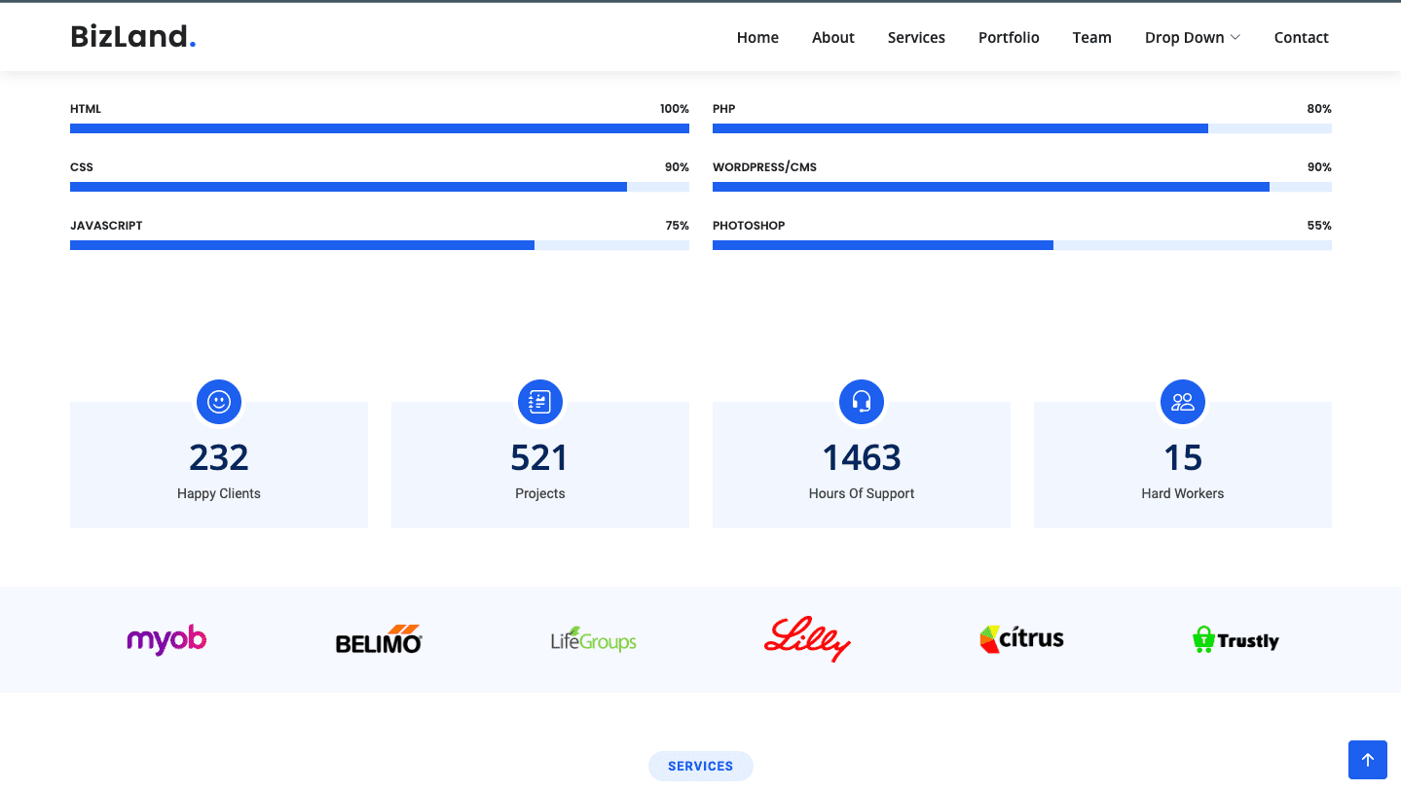Image resolution: width=1401 pixels, height=791 pixels.
Task: Jump to the Team section link
Action: pos(1091,37)
